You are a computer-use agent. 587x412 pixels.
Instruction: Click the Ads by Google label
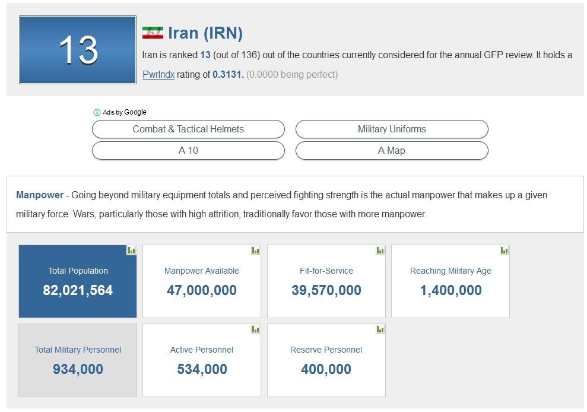point(124,112)
